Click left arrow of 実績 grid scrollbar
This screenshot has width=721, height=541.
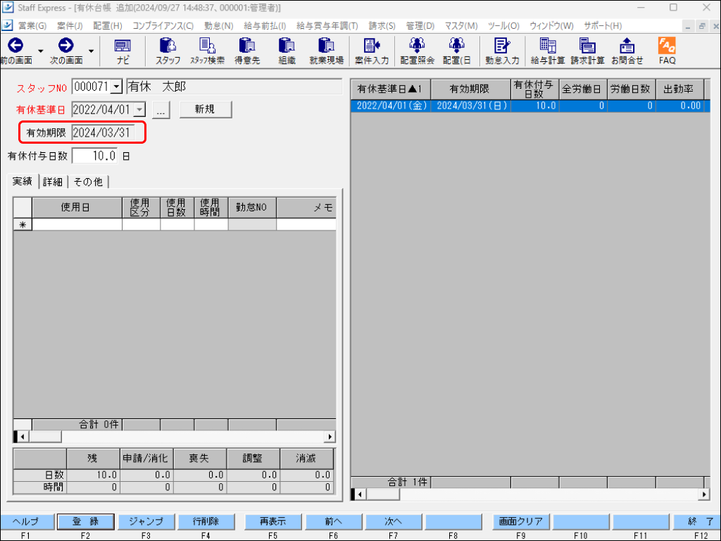pyautogui.click(x=23, y=437)
